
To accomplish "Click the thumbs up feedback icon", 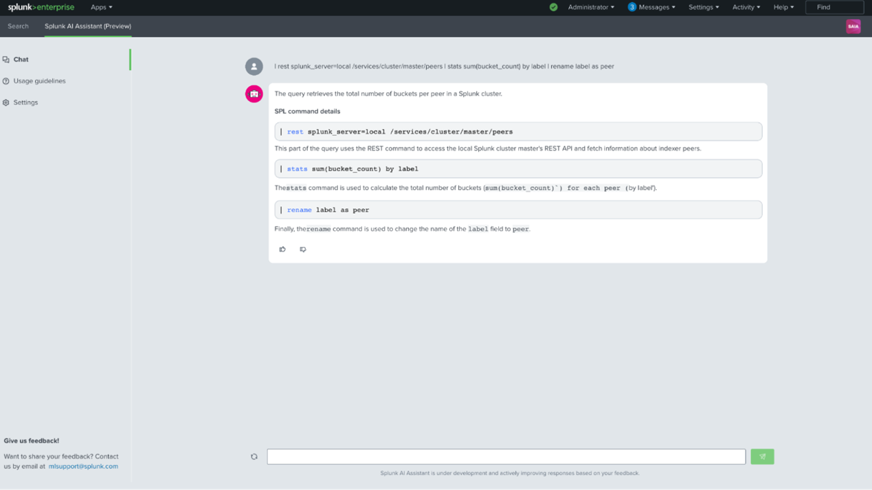I will (x=282, y=249).
